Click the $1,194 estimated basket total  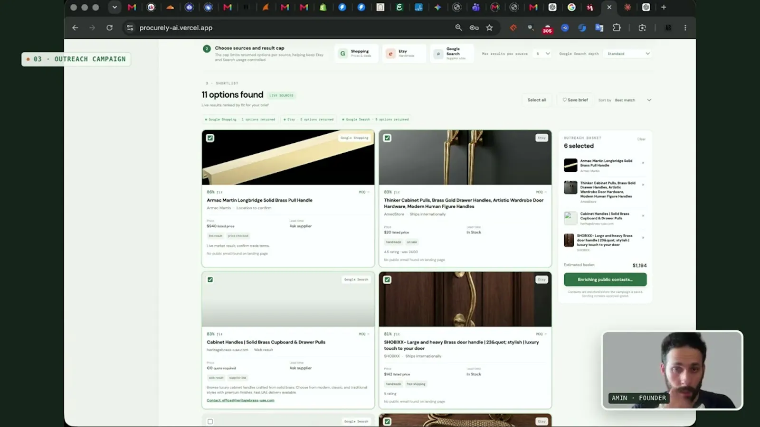(639, 265)
